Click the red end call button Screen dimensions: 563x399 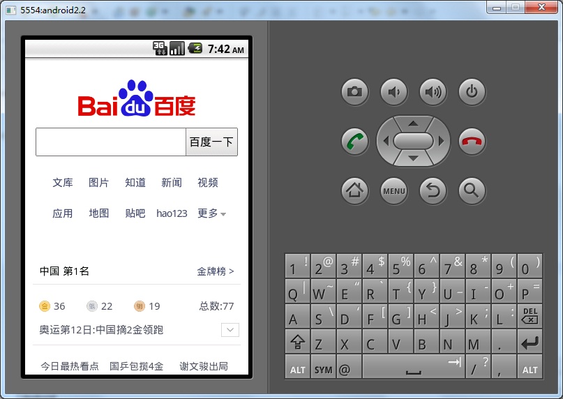point(472,142)
